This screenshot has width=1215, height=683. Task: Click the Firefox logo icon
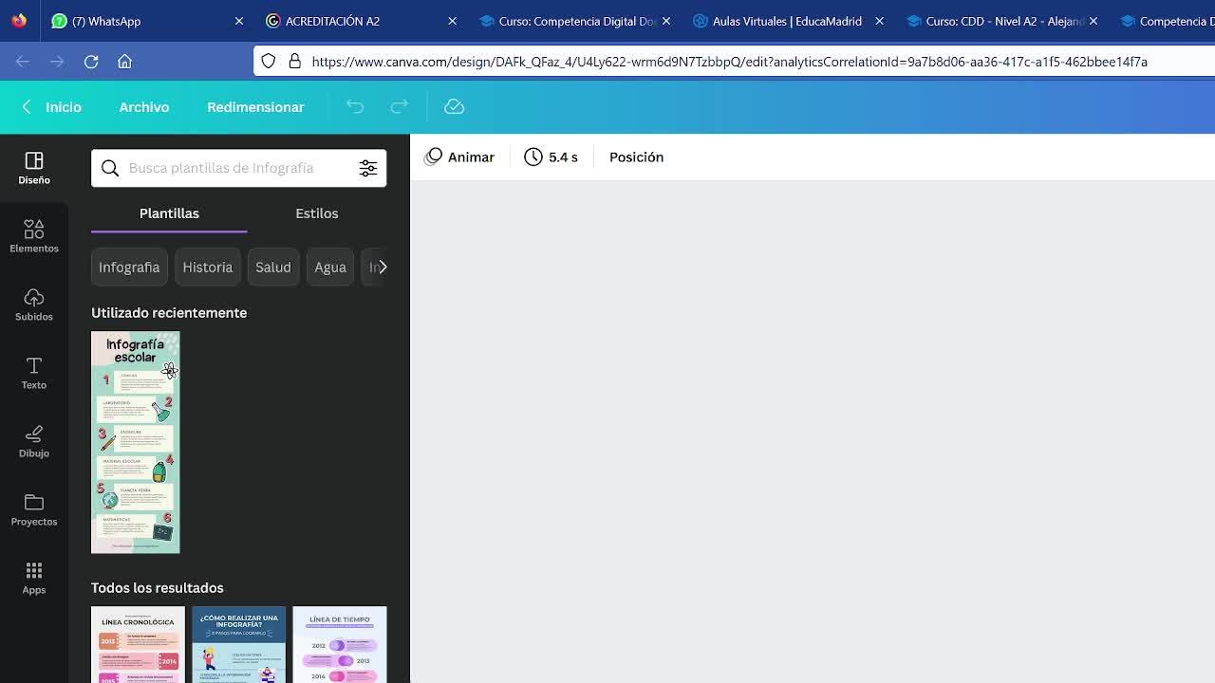[x=19, y=20]
